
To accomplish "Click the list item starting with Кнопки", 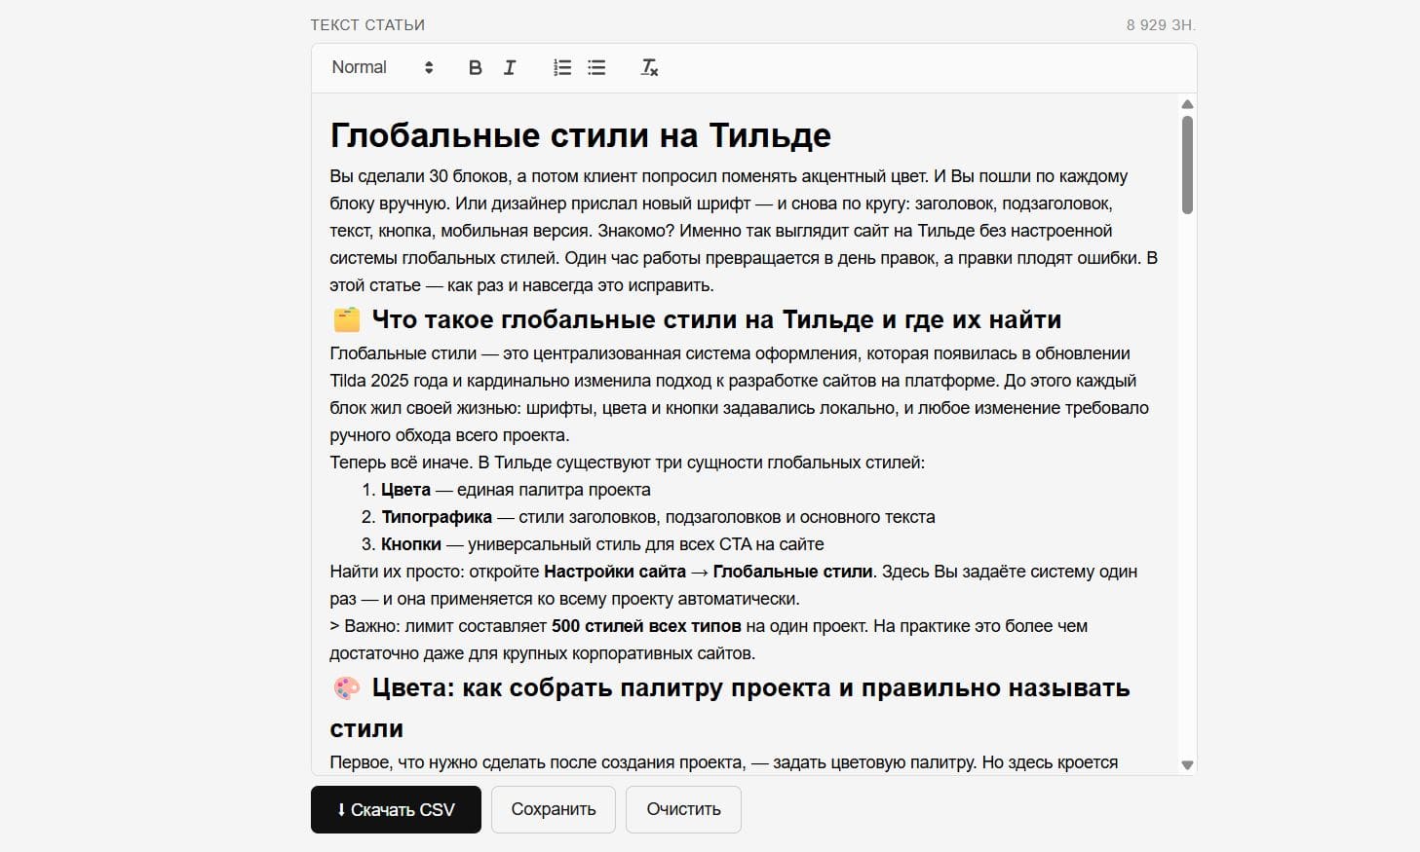I will [602, 544].
